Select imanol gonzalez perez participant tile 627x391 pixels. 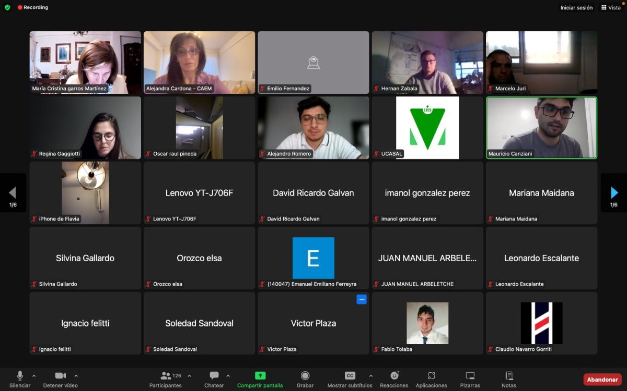pos(427,193)
